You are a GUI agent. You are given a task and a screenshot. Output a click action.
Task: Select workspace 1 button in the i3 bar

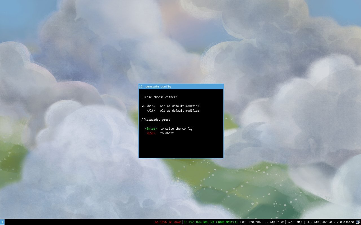[x=2, y=222]
